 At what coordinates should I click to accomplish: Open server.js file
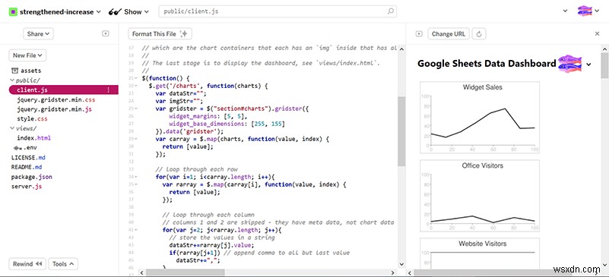(x=27, y=187)
